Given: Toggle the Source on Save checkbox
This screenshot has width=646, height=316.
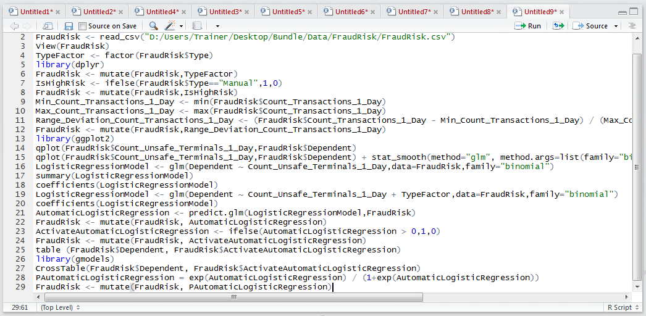Looking at the screenshot, I should click(x=82, y=26).
